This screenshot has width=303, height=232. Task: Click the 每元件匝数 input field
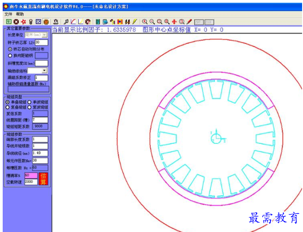(40, 160)
